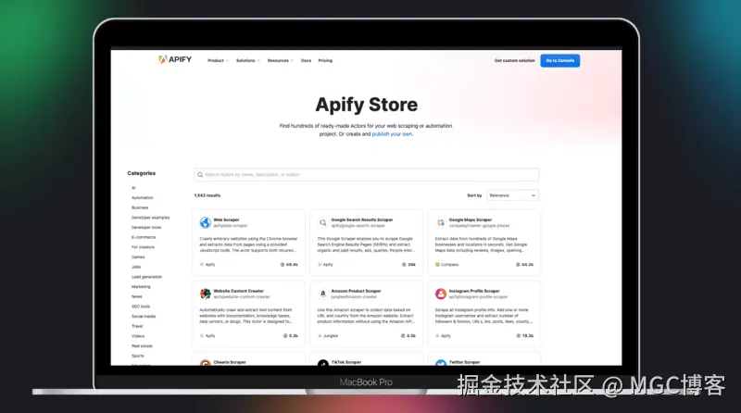
Task: Open the Amazon Product Scraper title
Action: [356, 291]
